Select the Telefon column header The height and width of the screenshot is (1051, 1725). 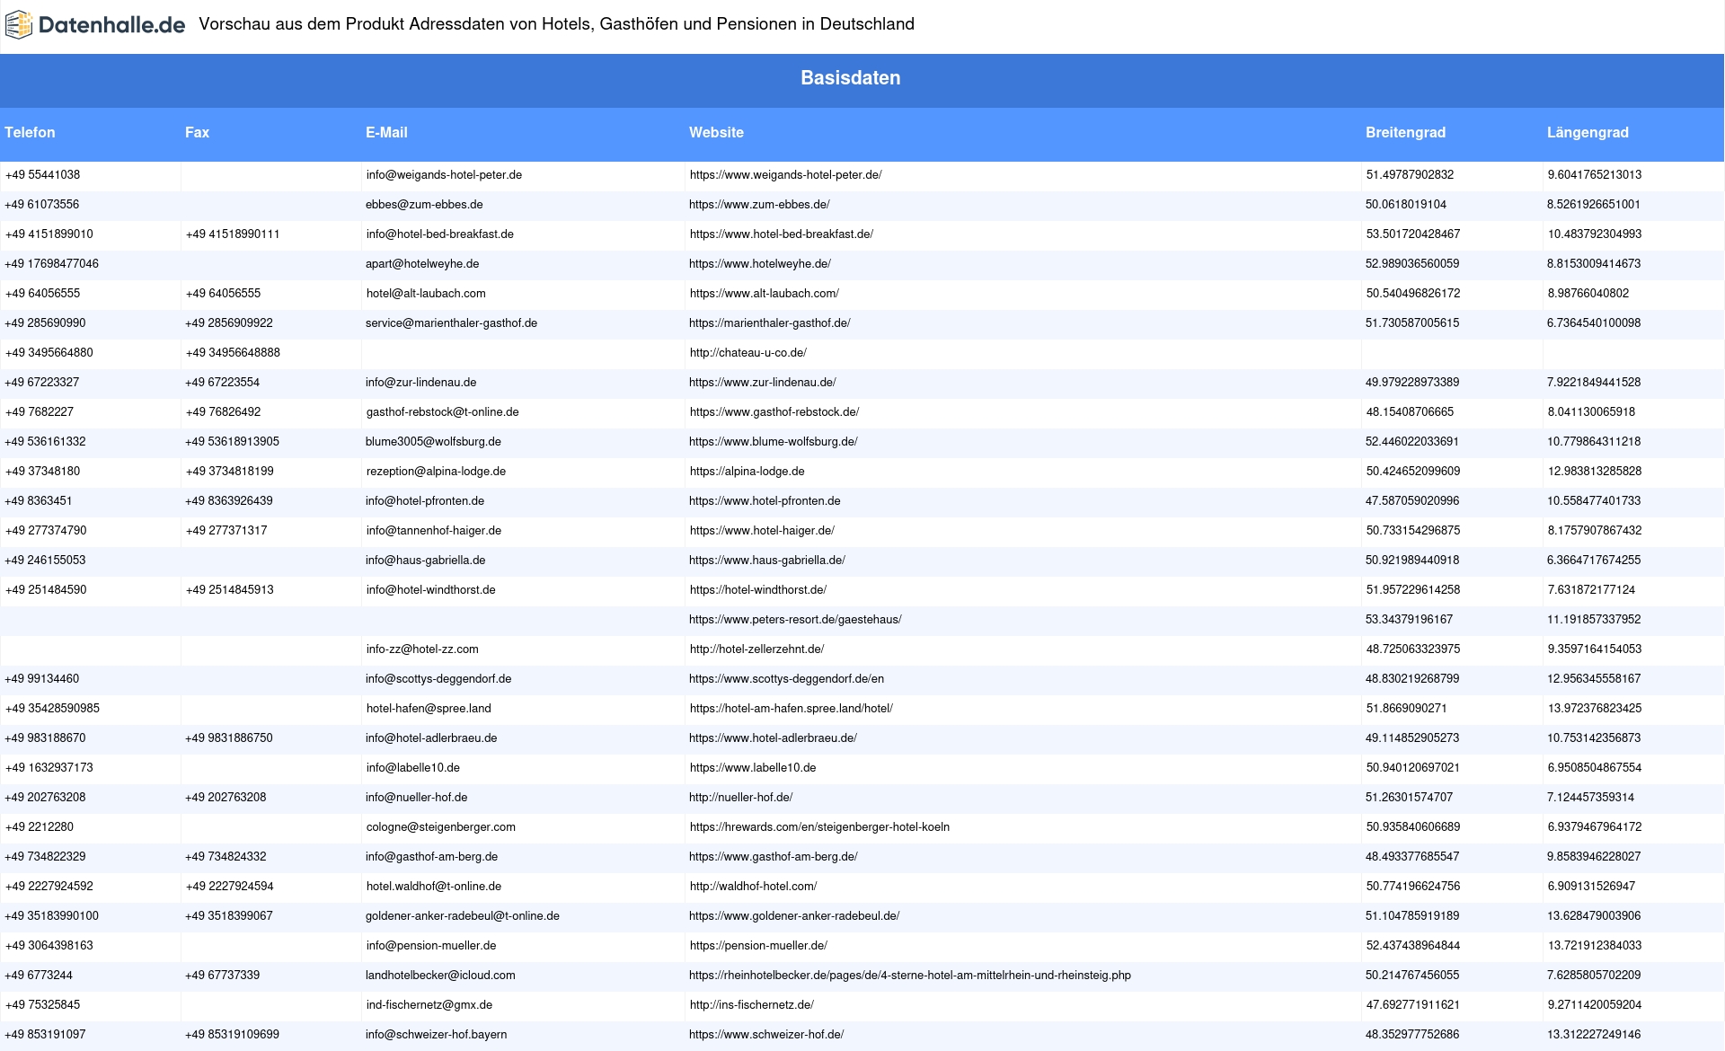tap(30, 132)
